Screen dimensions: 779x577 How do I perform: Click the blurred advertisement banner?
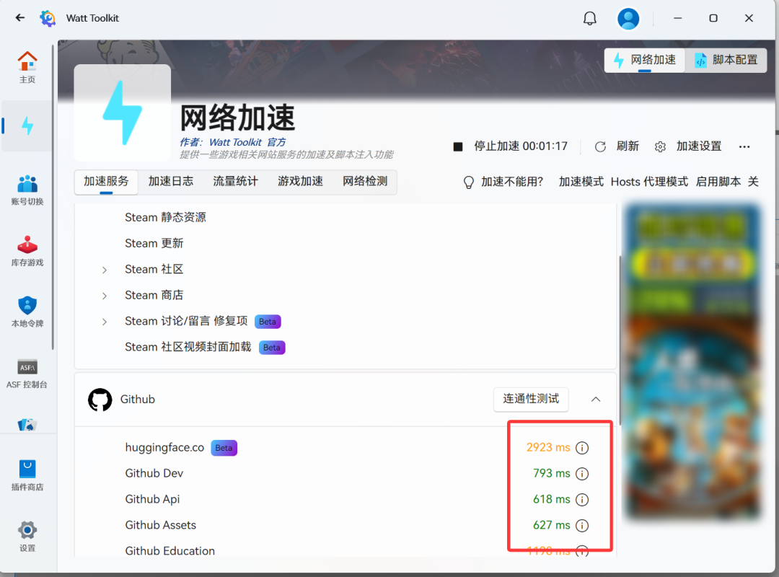[693, 362]
